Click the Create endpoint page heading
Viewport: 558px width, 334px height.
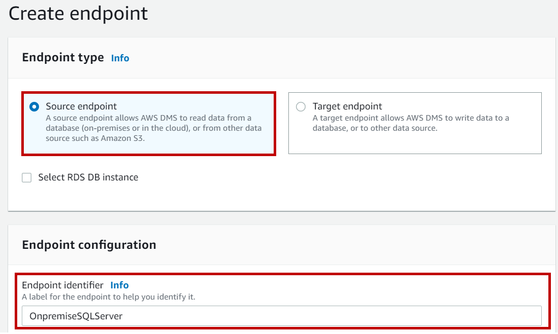pos(78,14)
